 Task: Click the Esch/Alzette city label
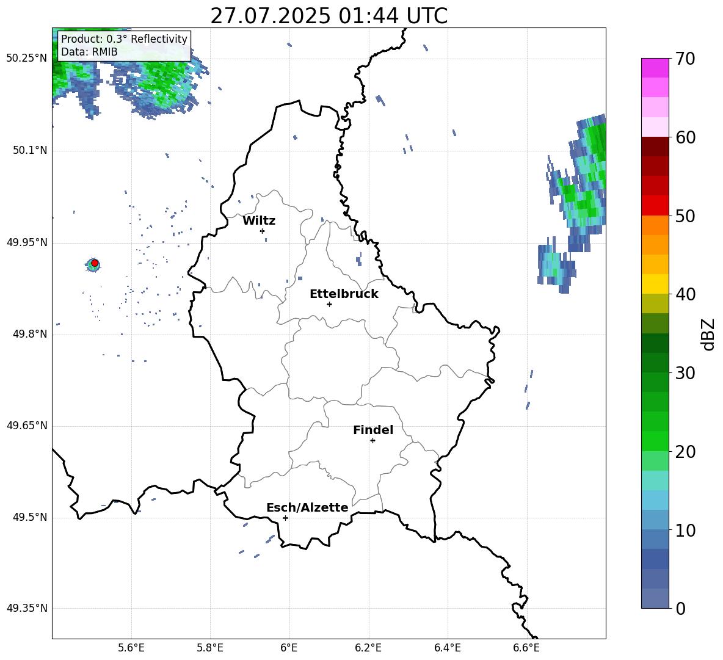(x=307, y=507)
